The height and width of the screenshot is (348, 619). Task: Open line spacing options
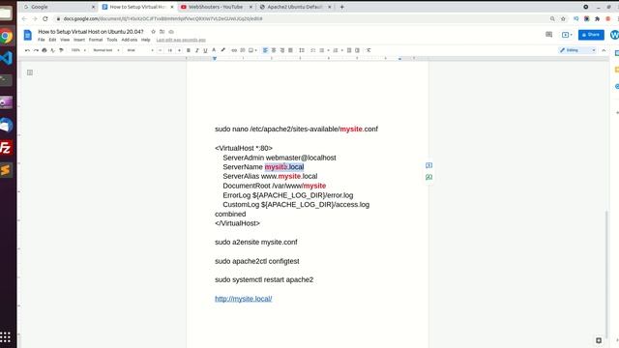[x=302, y=50]
